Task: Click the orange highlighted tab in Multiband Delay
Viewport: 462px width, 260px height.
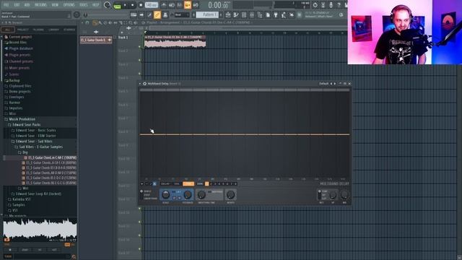Action: (x=188, y=184)
